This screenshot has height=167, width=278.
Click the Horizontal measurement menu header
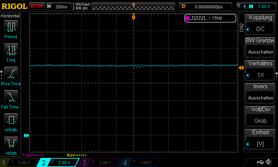10,16
